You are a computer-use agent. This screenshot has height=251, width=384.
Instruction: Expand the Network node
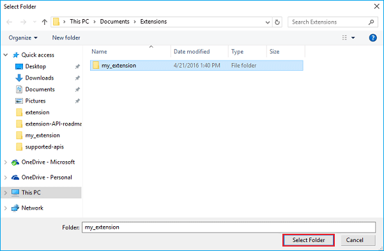[6, 208]
